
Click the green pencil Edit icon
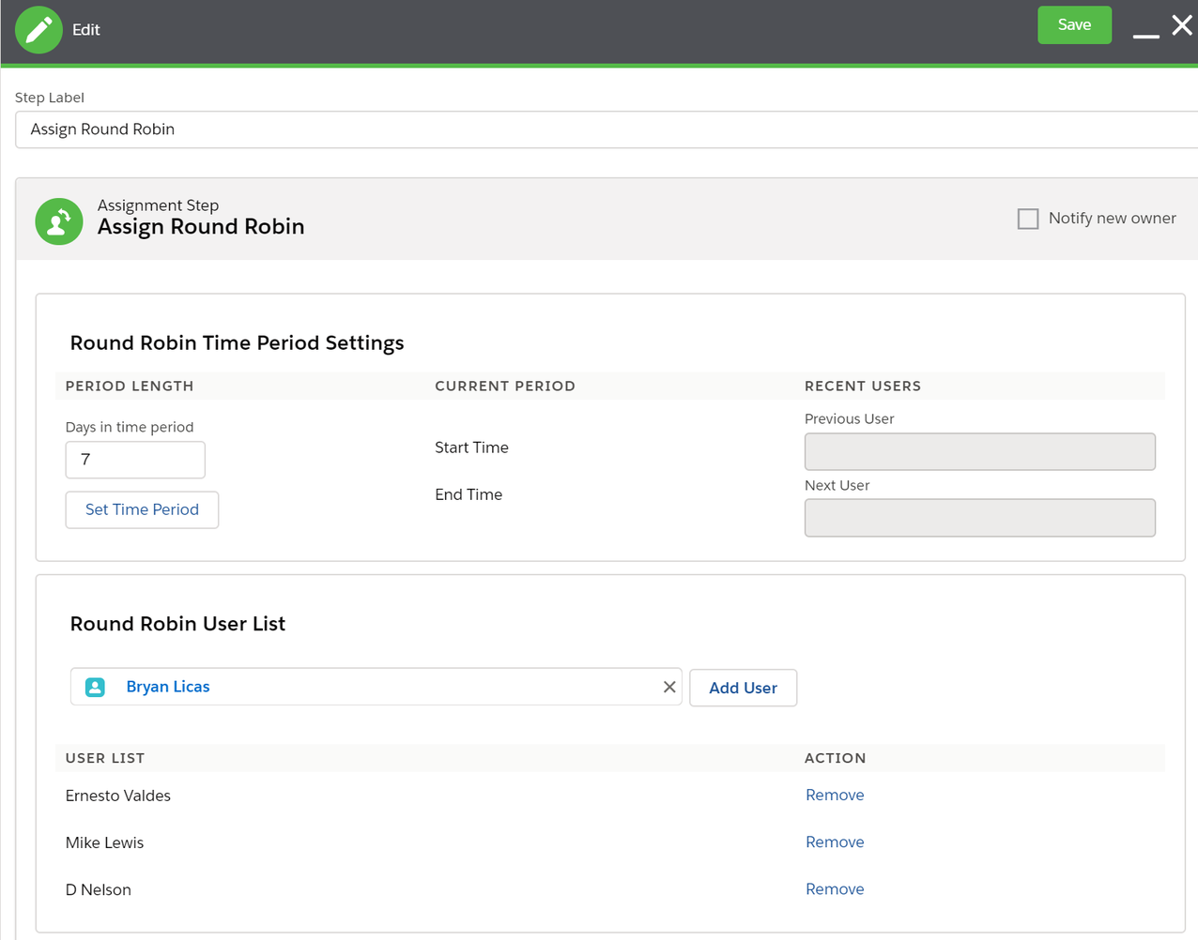pos(38,30)
